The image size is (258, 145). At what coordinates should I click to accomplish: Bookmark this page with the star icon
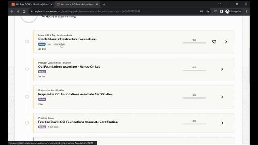pyautogui.click(x=208, y=12)
